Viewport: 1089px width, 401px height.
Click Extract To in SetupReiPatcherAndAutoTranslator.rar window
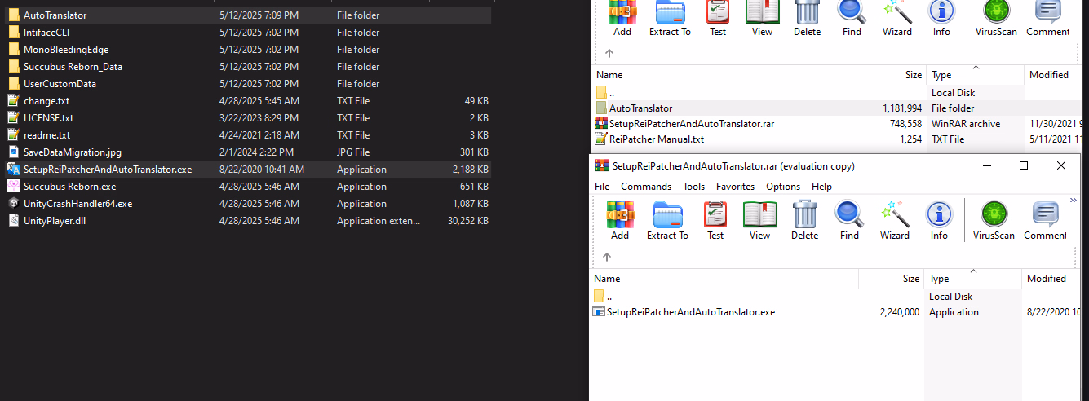(x=667, y=221)
